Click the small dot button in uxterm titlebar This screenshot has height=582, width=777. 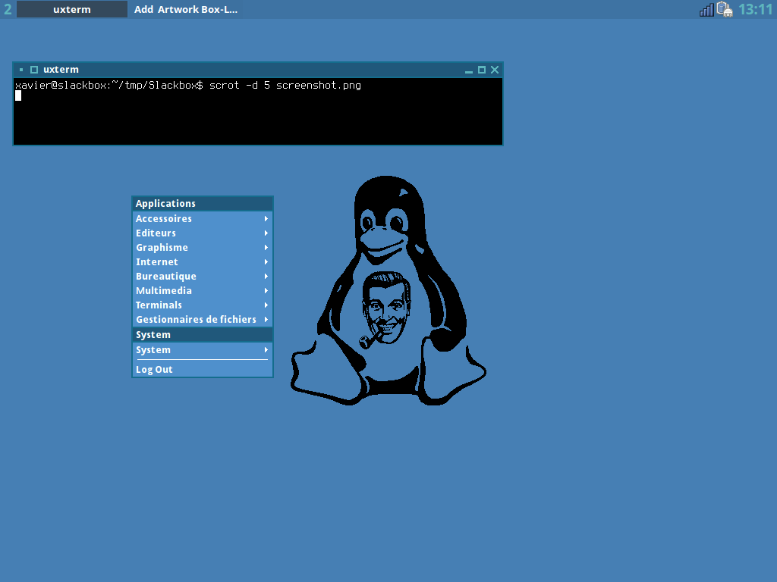tap(21, 70)
